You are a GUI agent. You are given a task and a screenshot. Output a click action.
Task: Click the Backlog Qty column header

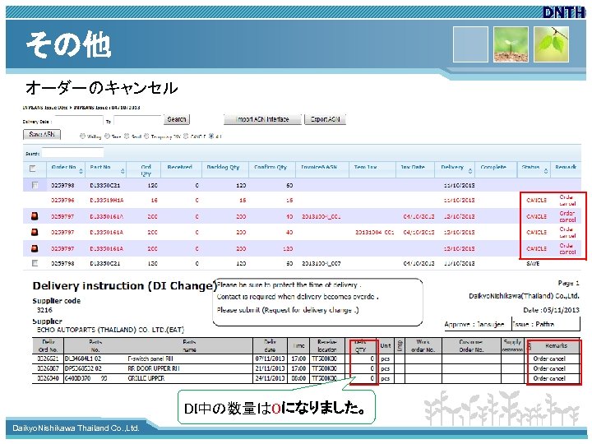click(x=223, y=167)
